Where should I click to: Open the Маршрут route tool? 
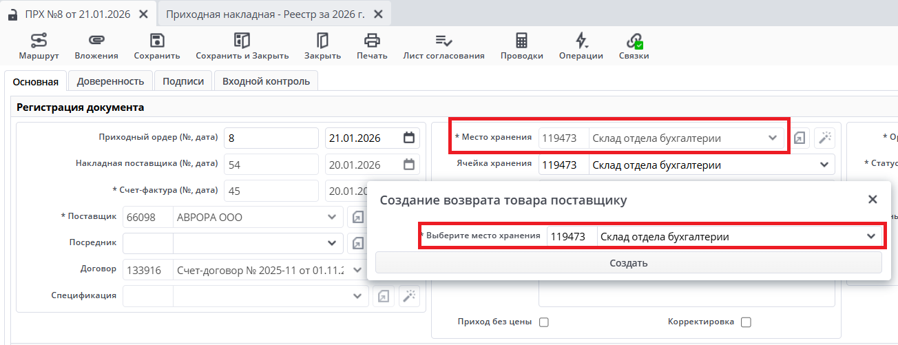pos(39,45)
